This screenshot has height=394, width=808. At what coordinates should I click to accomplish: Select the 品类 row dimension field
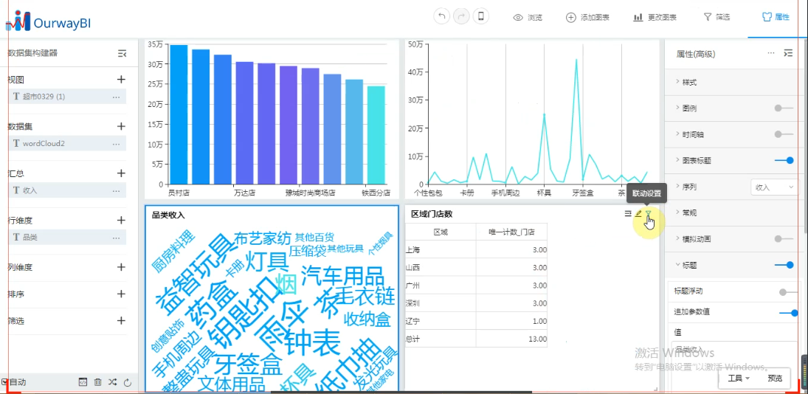pyautogui.click(x=67, y=238)
